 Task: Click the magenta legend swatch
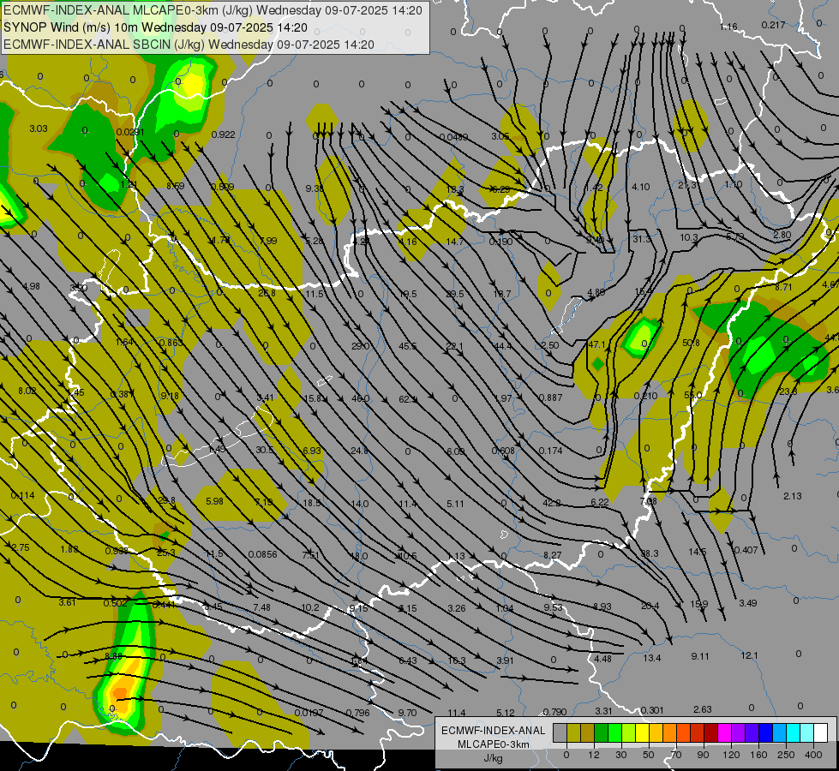pyautogui.click(x=724, y=732)
